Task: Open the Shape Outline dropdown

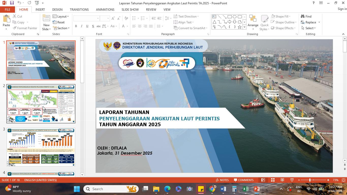Action: pos(284,22)
